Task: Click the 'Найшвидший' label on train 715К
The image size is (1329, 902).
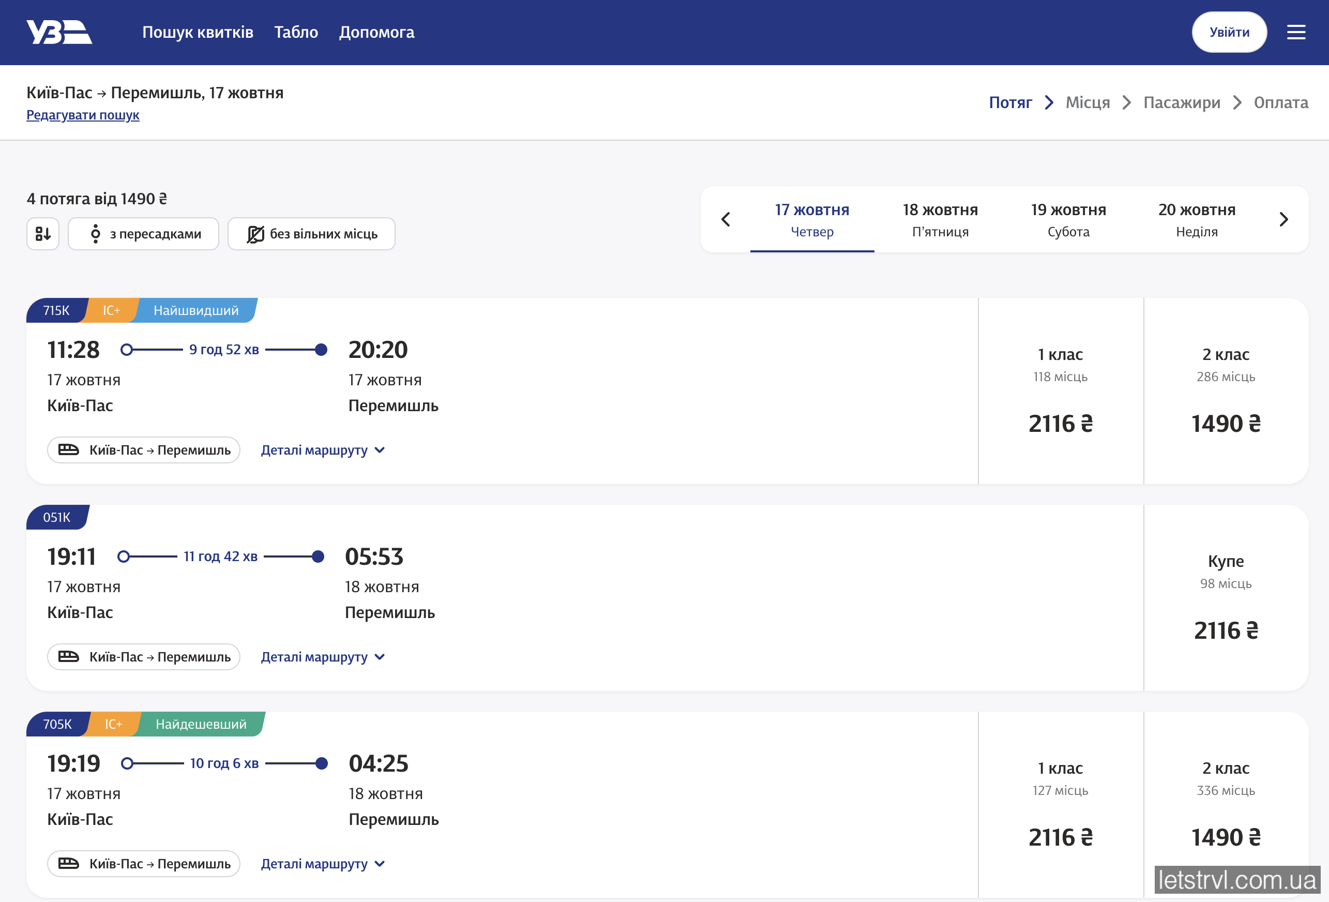Action: [196, 311]
